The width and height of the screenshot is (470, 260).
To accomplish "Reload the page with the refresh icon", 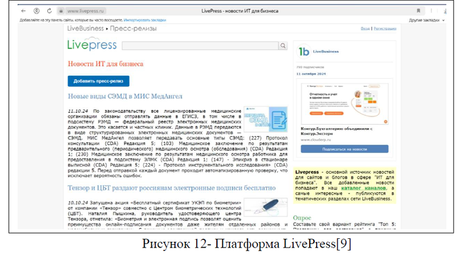I will pyautogui.click(x=49, y=11).
